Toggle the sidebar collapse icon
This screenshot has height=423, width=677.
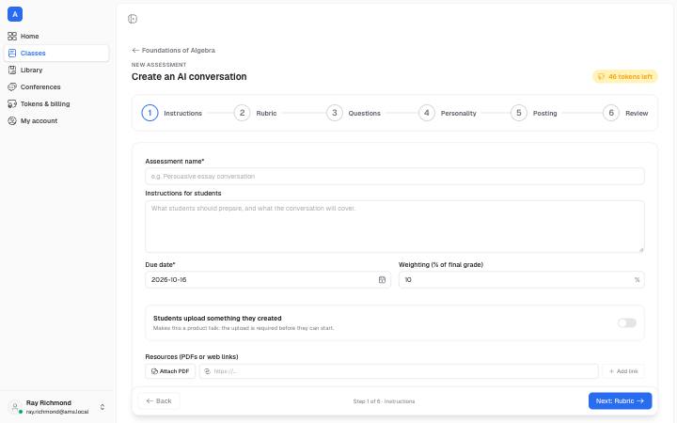(x=133, y=19)
